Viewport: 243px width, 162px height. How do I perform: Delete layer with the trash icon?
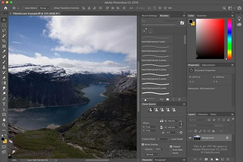click(x=228, y=159)
